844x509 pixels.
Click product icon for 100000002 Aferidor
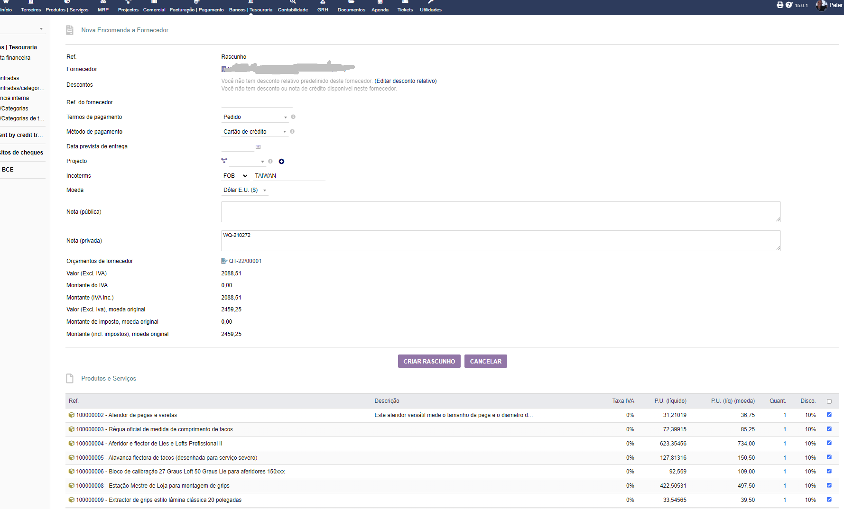pyautogui.click(x=71, y=415)
